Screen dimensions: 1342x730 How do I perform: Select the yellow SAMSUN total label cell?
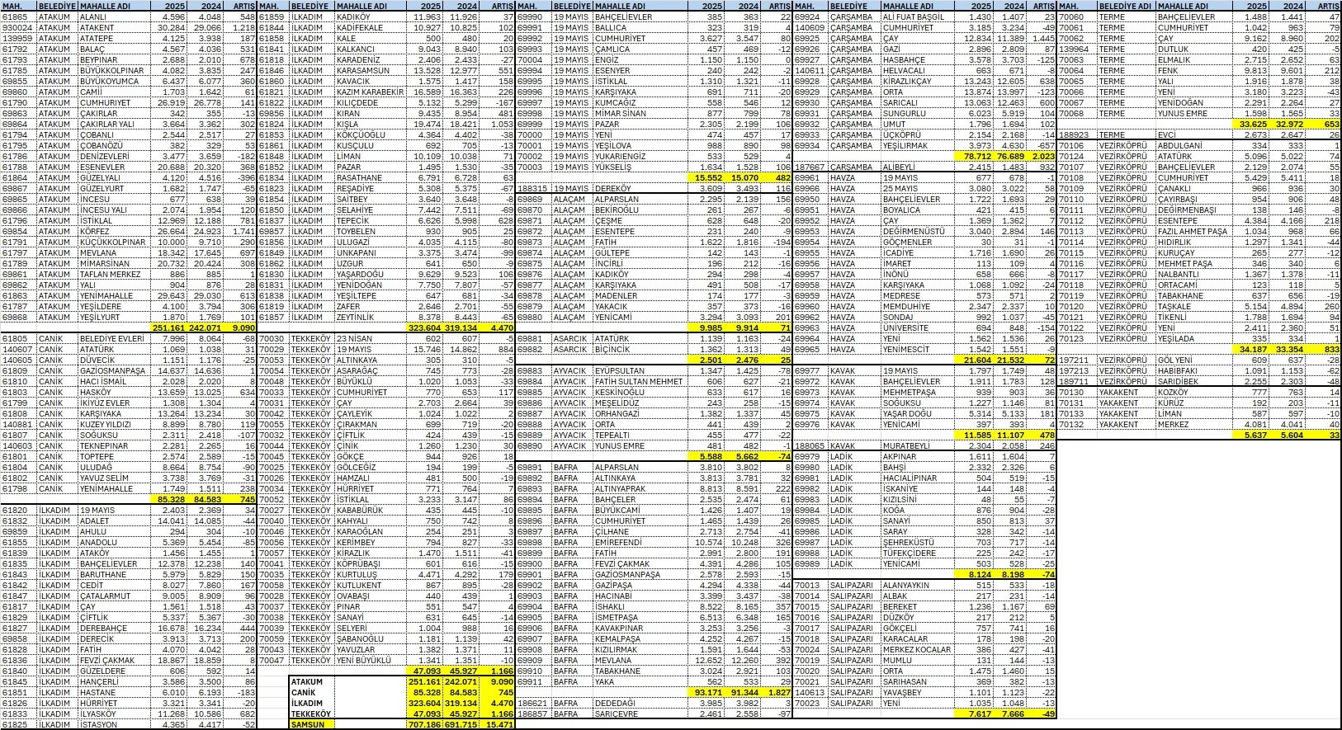coord(307,724)
